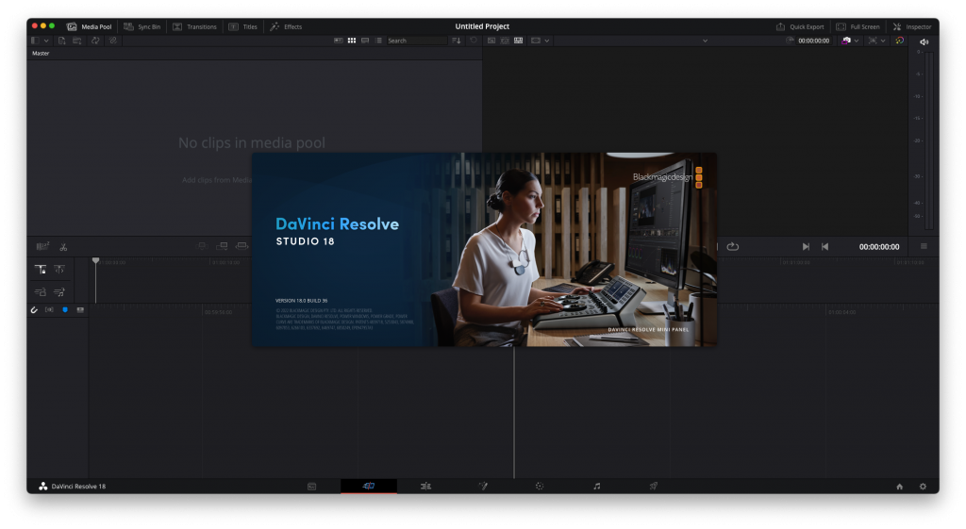Open the Inspector panel
966x529 pixels.
tap(912, 26)
